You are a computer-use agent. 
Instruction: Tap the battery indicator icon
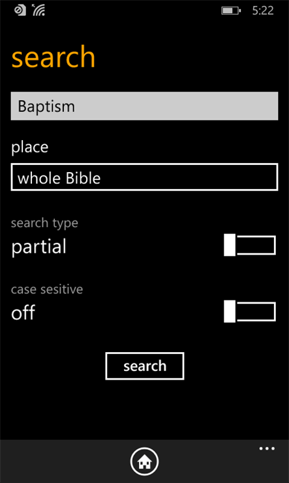231,10
